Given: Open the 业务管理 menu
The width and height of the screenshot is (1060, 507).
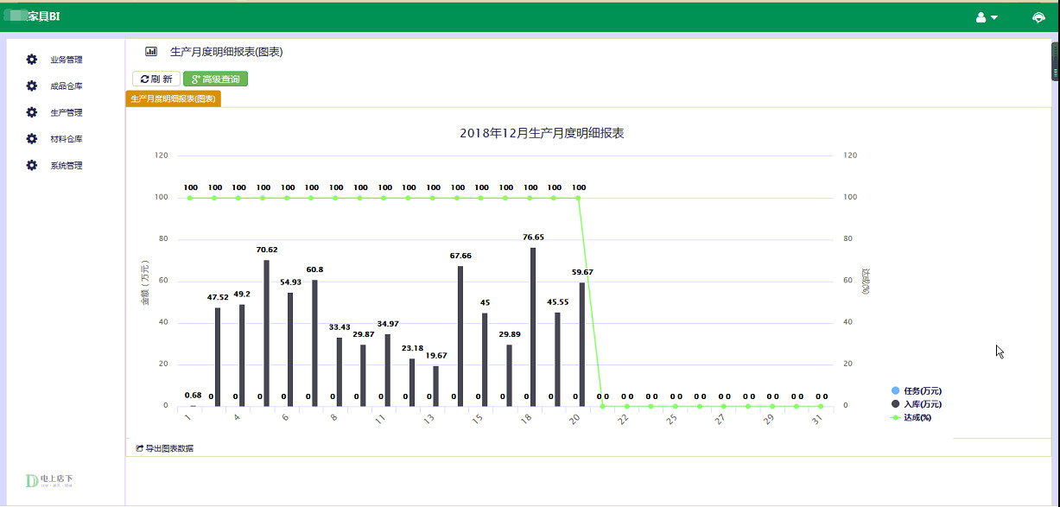Looking at the screenshot, I should (x=67, y=60).
